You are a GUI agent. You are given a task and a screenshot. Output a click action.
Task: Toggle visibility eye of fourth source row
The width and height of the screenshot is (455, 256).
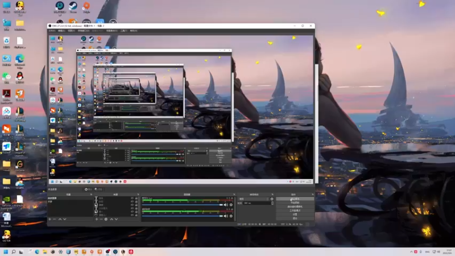133,208
